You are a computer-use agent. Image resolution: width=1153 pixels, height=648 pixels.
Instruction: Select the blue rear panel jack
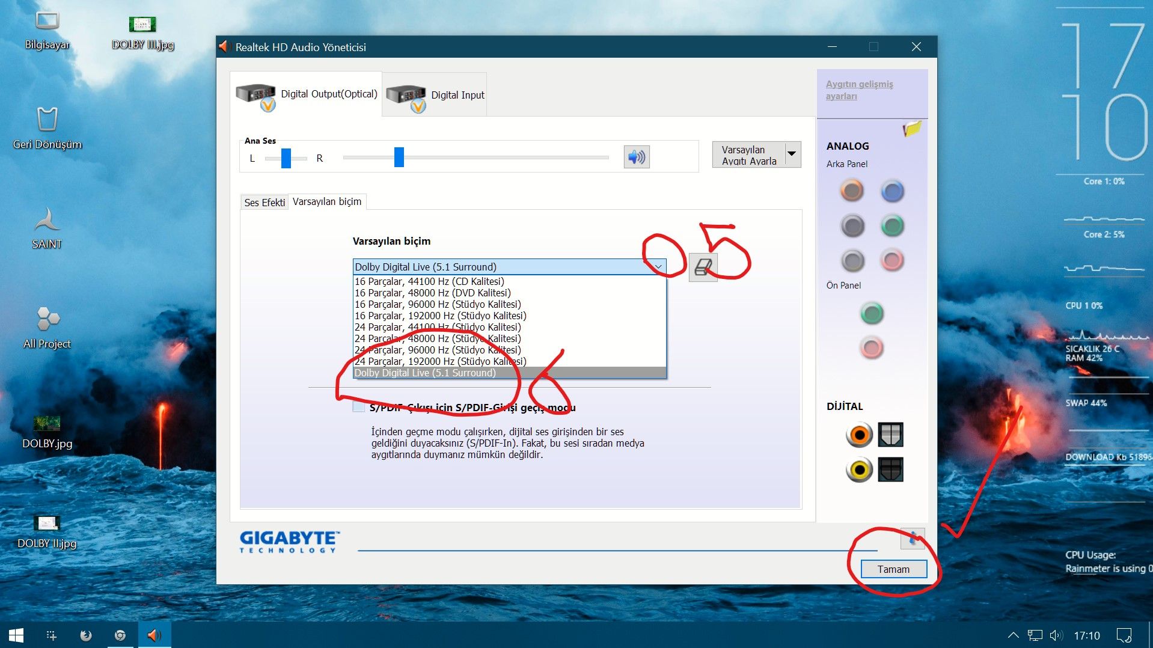(893, 191)
